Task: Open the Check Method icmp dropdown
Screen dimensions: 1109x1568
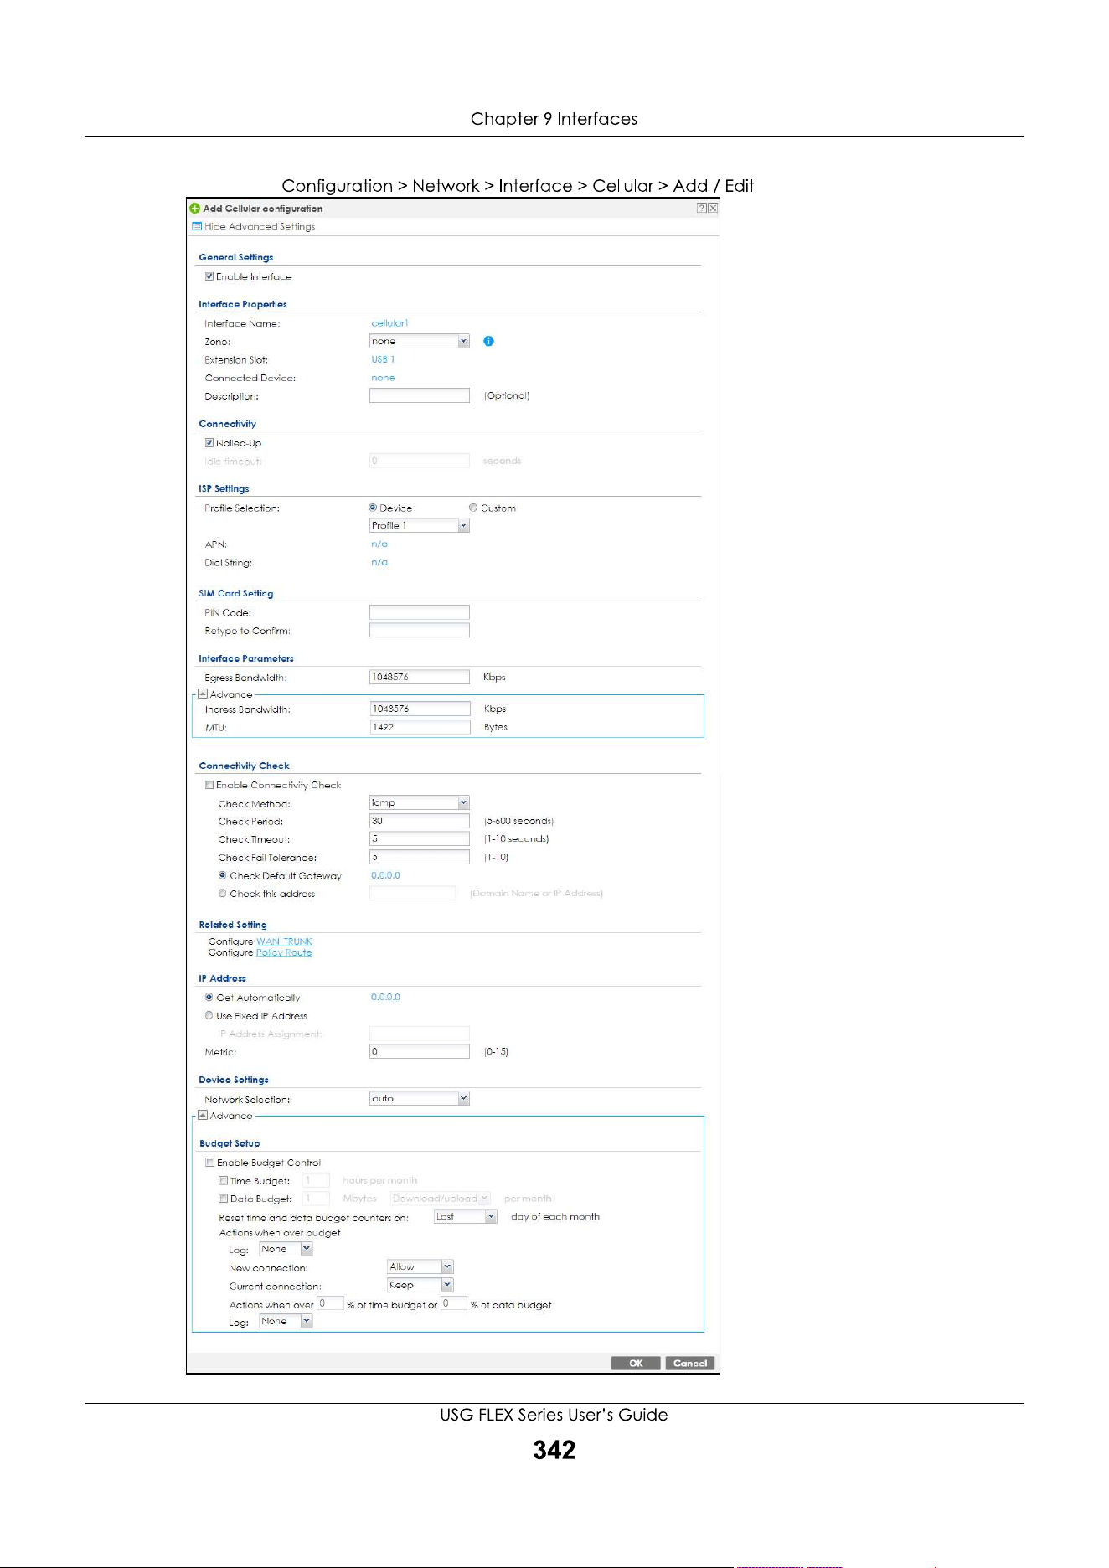Action: [x=419, y=802]
